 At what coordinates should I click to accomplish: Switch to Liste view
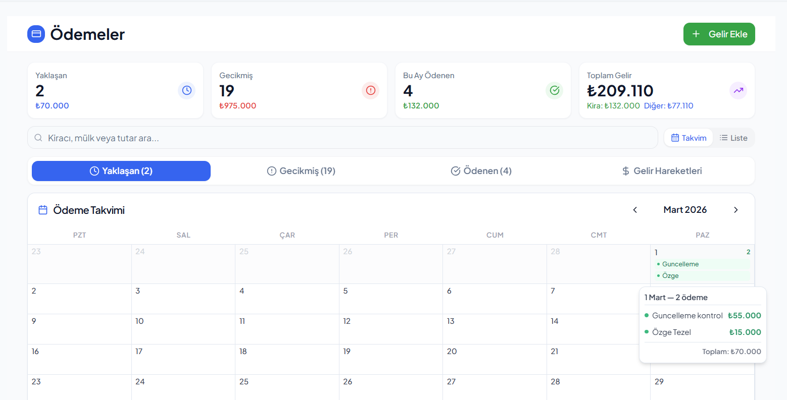[x=733, y=138]
